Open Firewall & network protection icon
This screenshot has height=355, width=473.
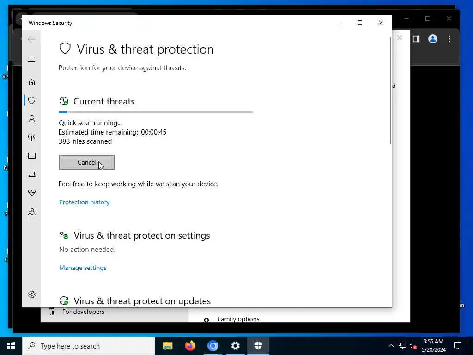(x=32, y=137)
